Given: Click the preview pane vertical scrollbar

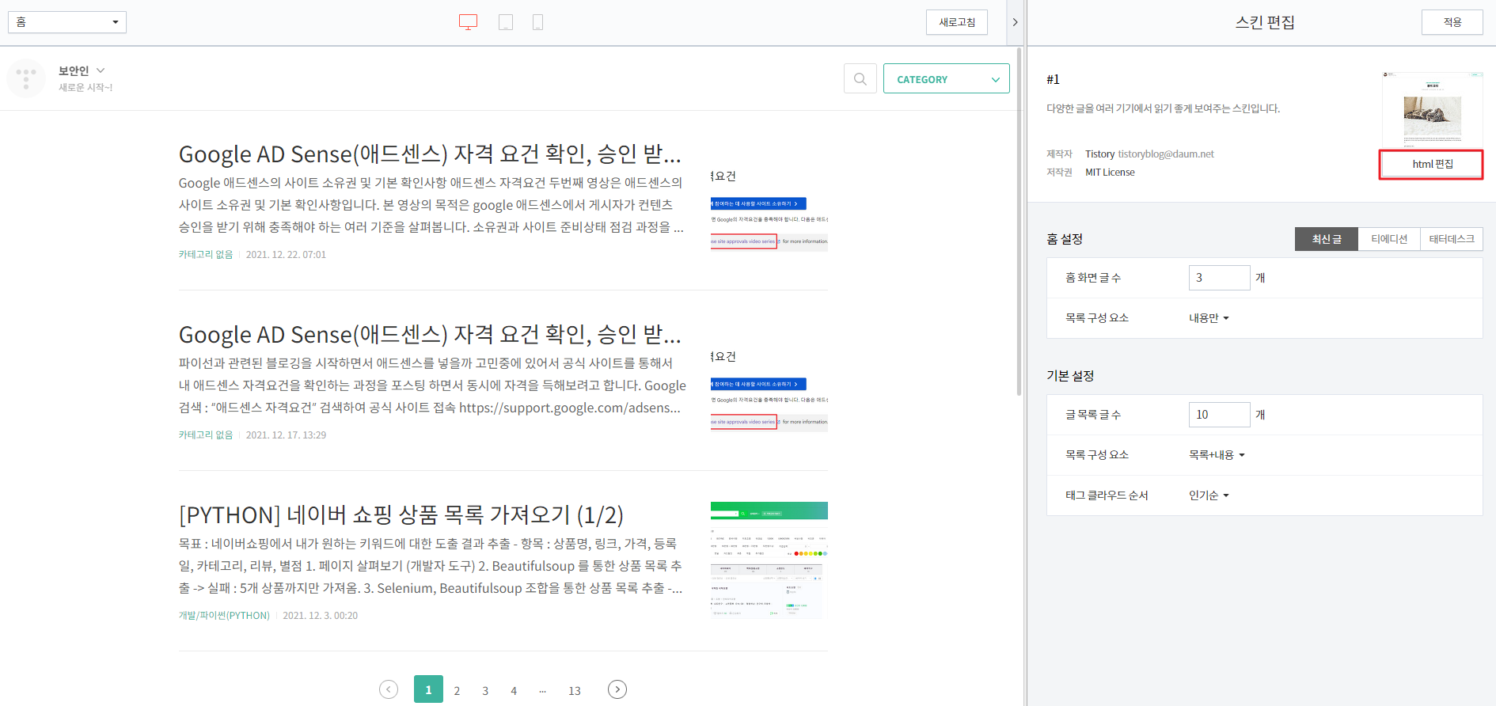Looking at the screenshot, I should point(1019,222).
